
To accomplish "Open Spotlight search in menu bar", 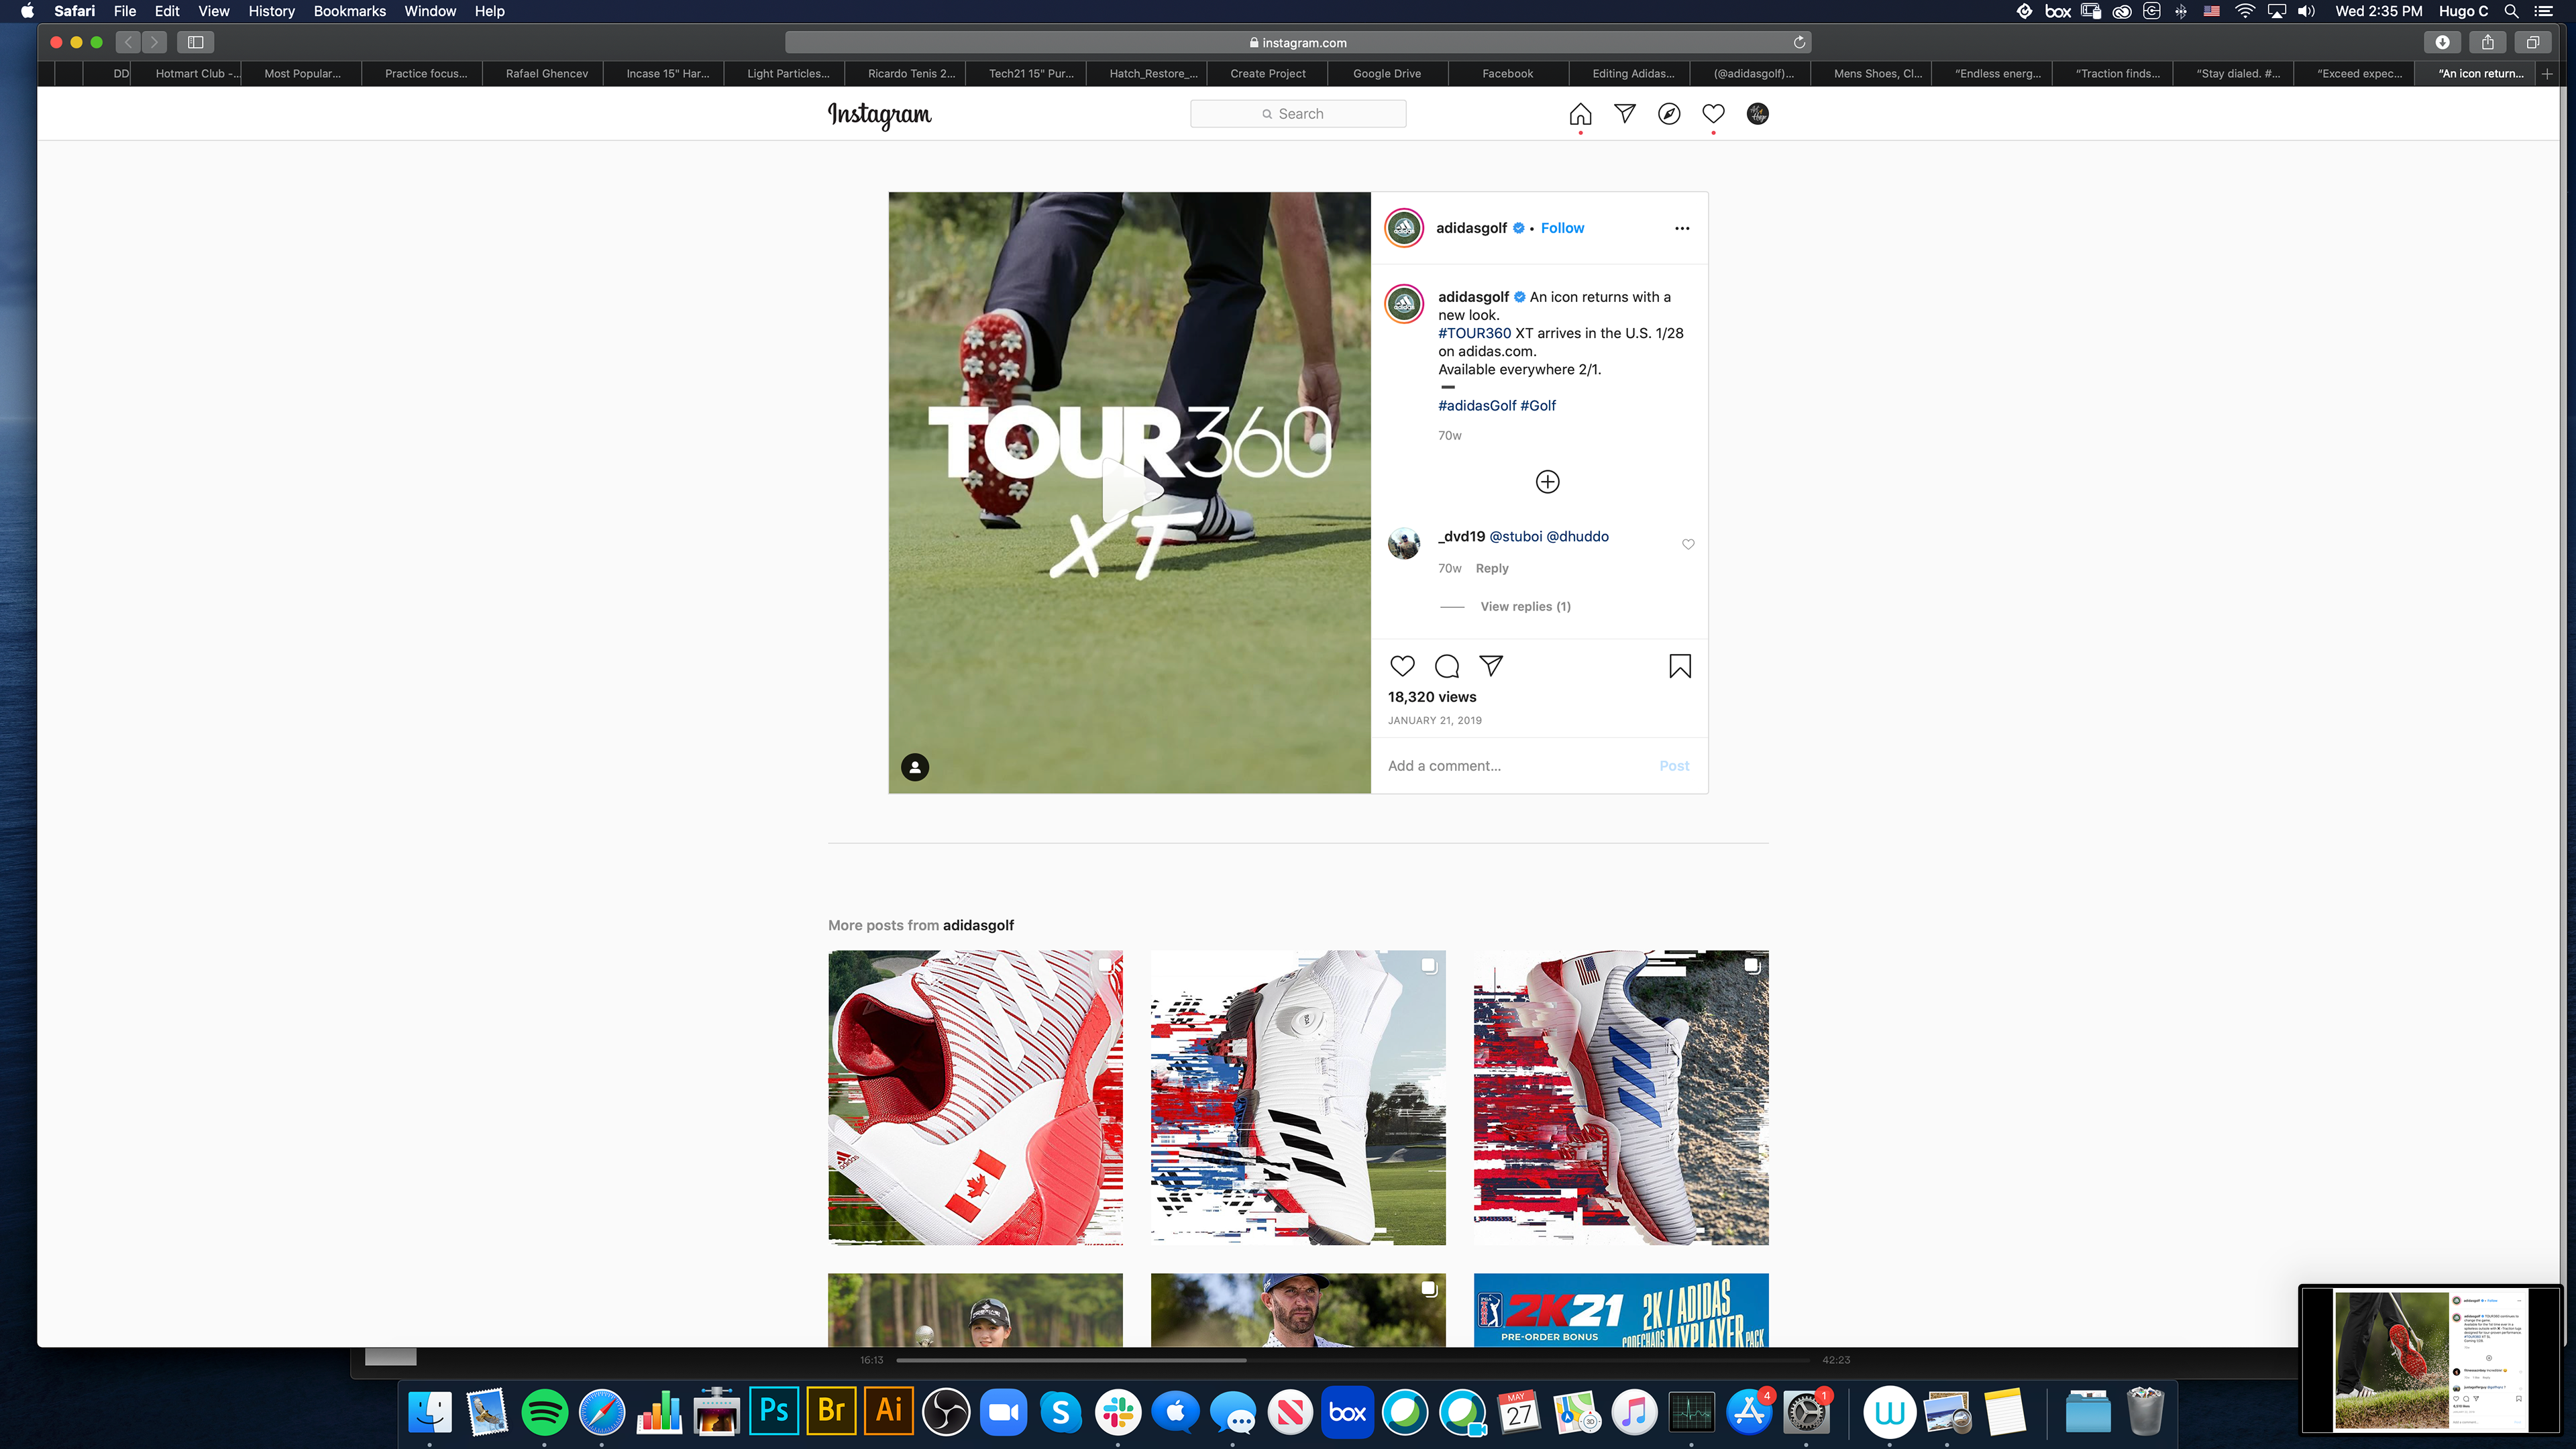I will coord(2510,11).
